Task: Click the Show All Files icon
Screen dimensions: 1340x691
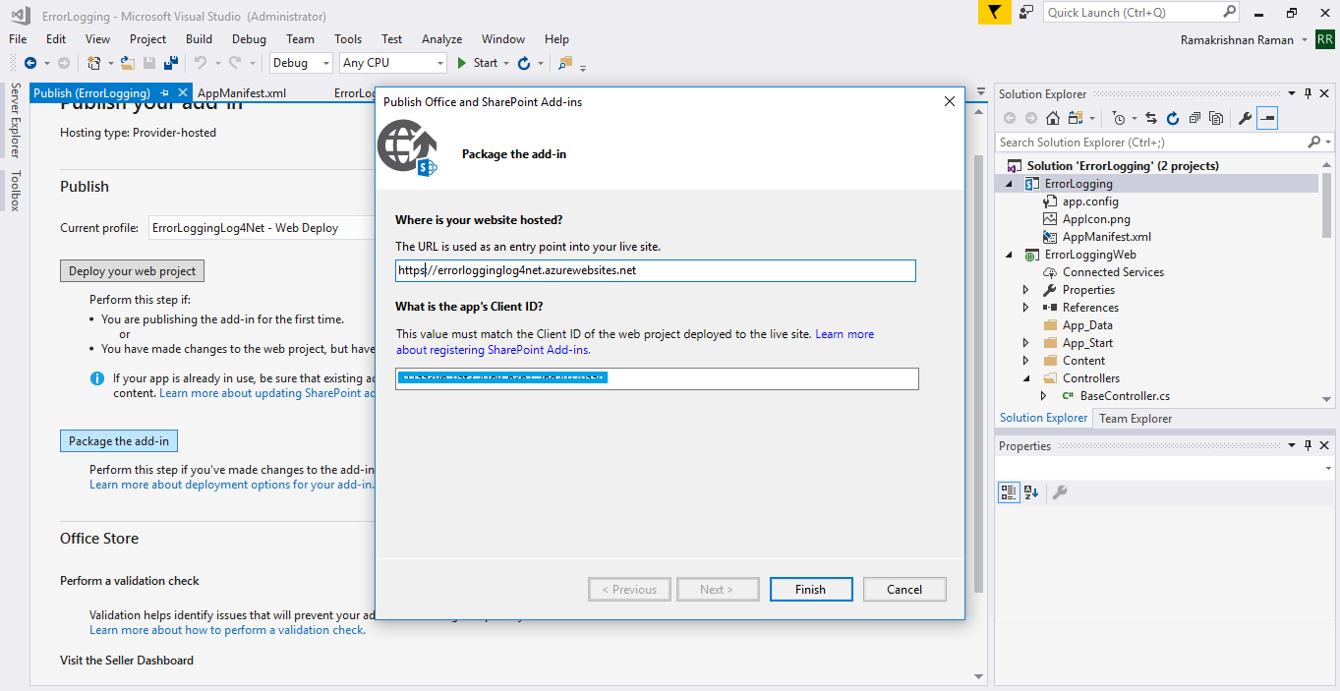Action: pos(1216,118)
